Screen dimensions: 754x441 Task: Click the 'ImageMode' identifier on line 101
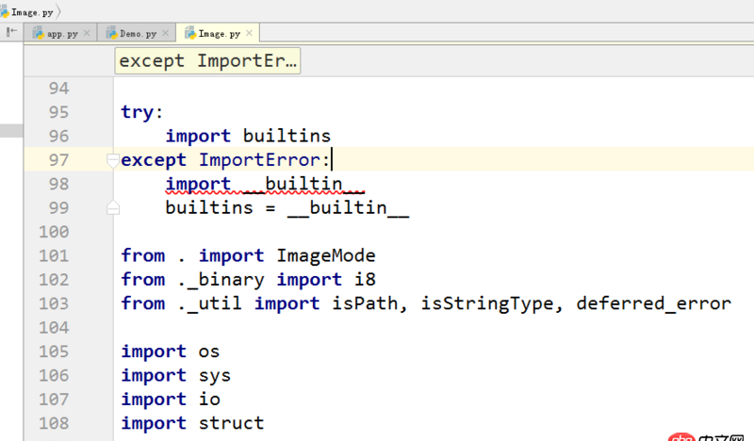point(325,255)
